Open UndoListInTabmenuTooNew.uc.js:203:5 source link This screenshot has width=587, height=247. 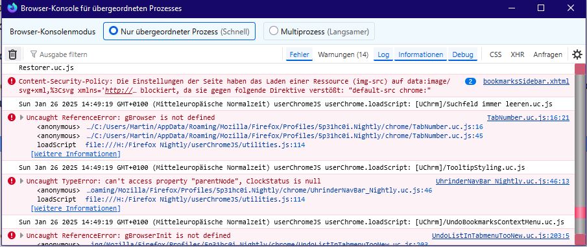pos(501,236)
